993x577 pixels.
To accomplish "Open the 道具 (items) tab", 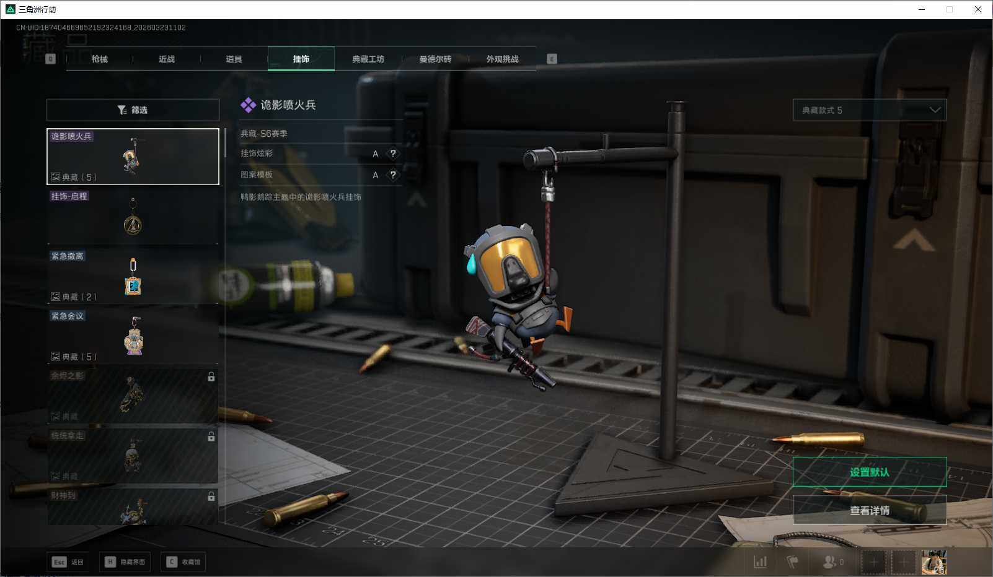I will (x=234, y=59).
